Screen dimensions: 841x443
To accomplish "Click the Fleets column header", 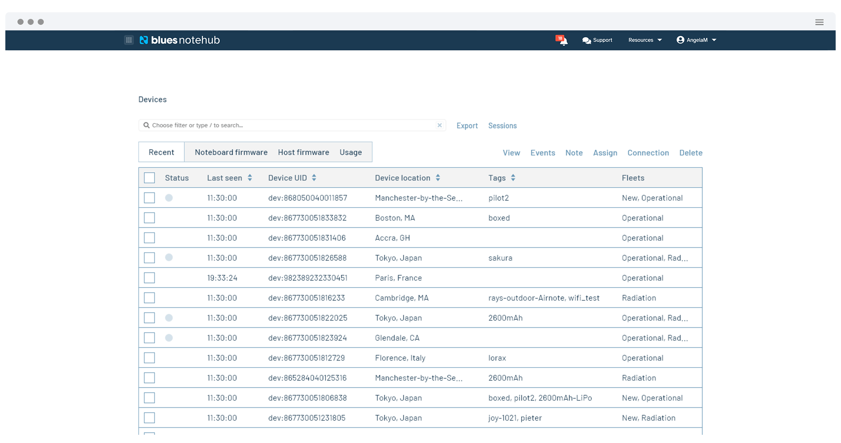I will click(x=633, y=178).
